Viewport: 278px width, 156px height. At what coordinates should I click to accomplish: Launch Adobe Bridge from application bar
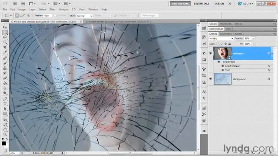(x=15, y=3)
